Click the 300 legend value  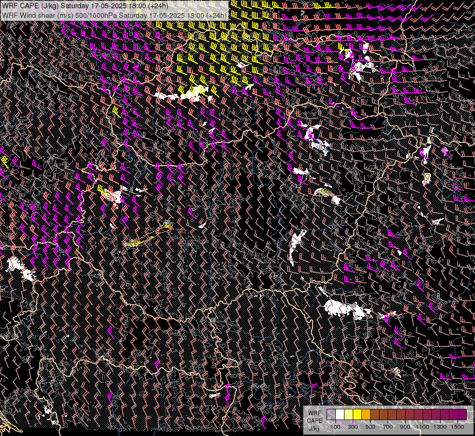353,427
